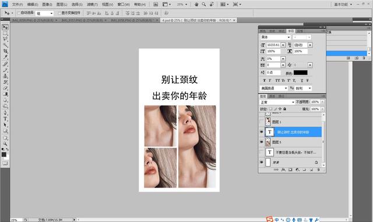Open the layer blend mode dropdown 正常
The image size is (373, 222).
(277, 102)
